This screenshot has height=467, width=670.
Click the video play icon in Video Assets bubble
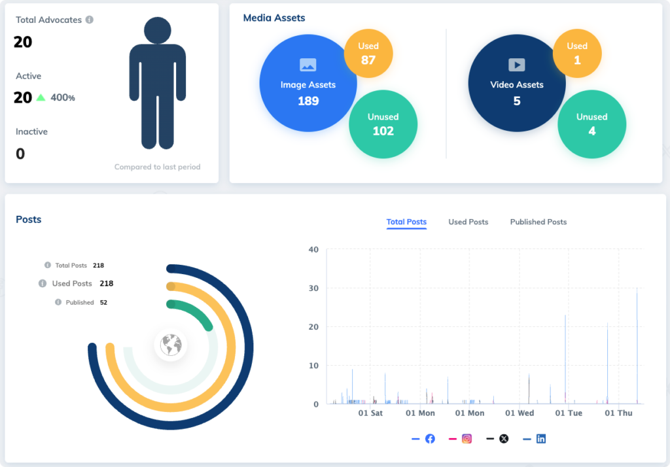click(516, 65)
